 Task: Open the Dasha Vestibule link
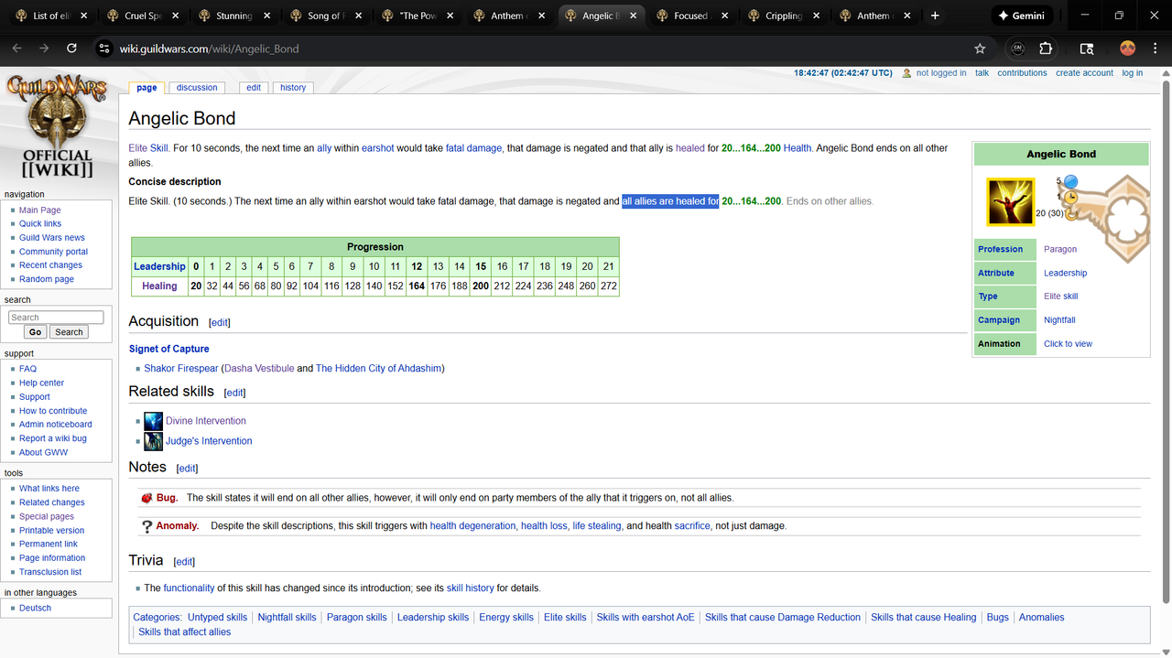260,369
